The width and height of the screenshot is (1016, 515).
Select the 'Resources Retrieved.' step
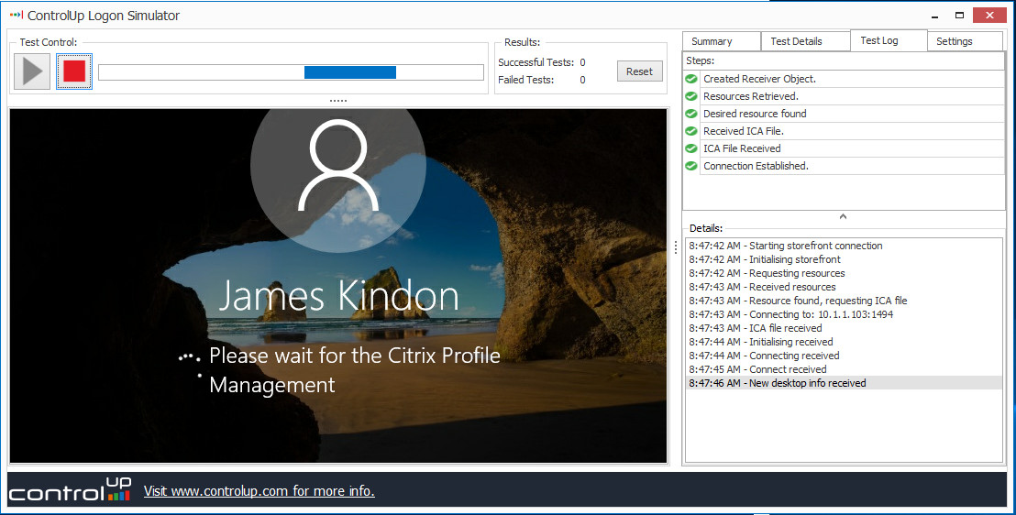tap(852, 96)
